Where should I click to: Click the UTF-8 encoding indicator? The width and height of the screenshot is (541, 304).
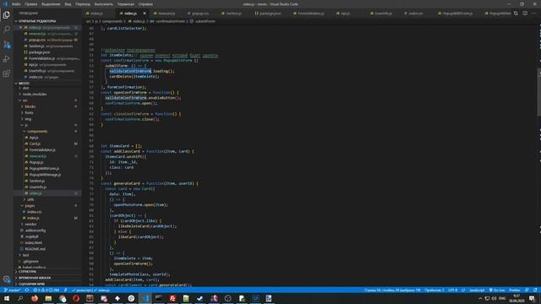pyautogui.click(x=453, y=290)
